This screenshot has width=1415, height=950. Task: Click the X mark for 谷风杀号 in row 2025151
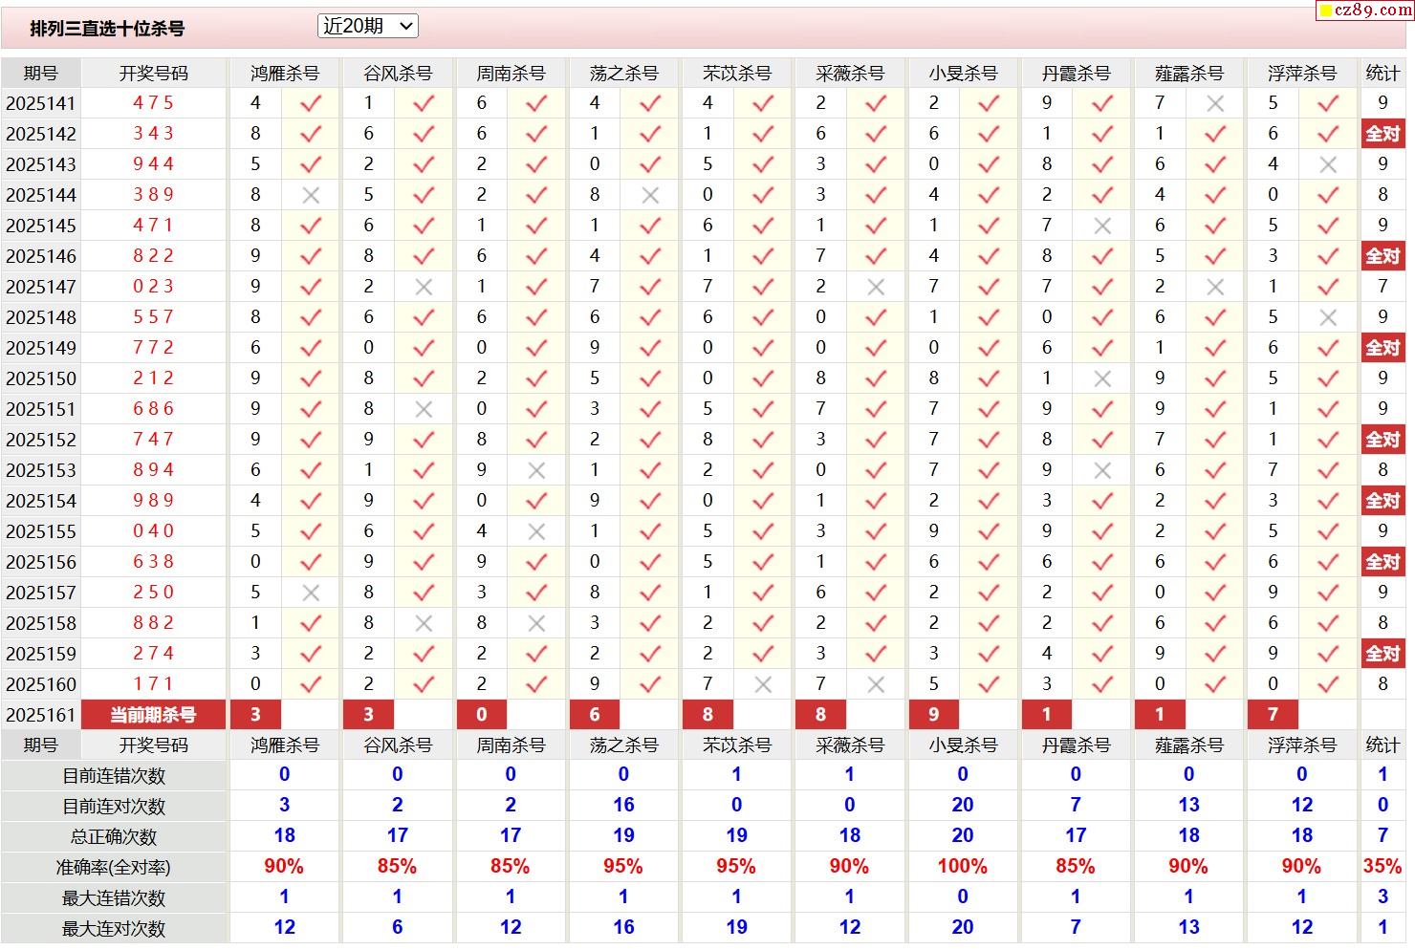coord(424,409)
